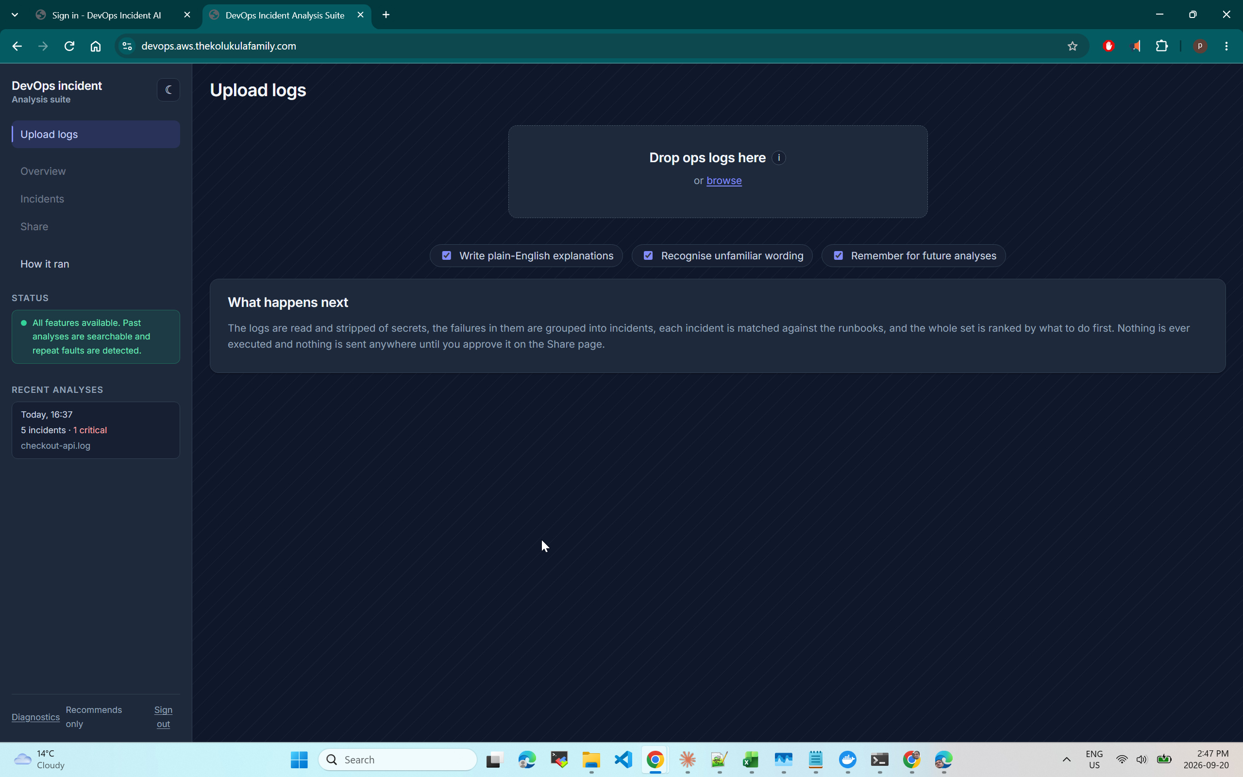
Task: Click the "1 critical" text
Action: point(90,430)
